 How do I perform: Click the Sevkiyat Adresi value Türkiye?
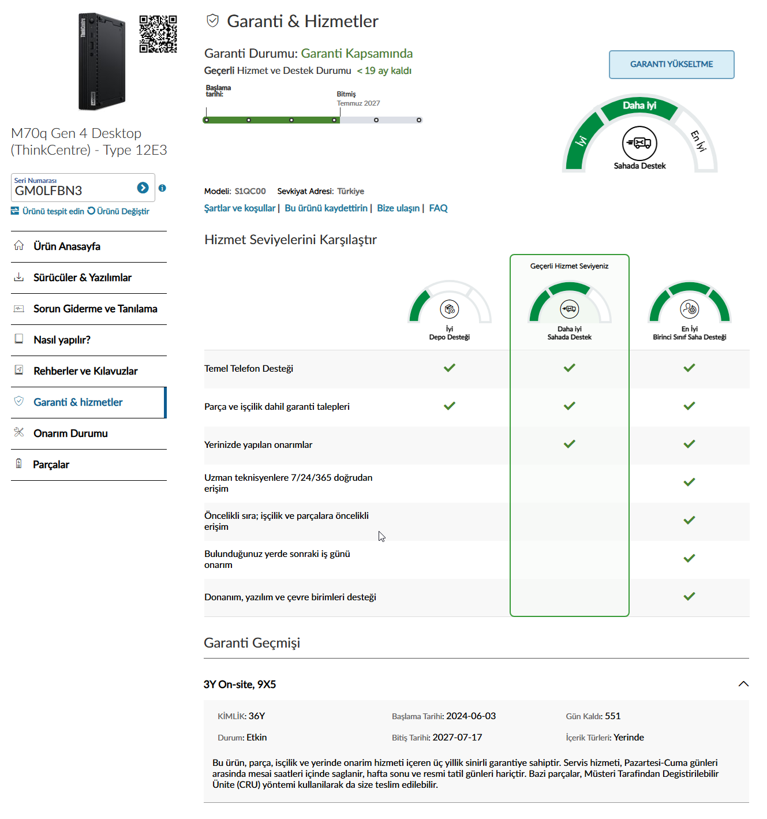351,191
